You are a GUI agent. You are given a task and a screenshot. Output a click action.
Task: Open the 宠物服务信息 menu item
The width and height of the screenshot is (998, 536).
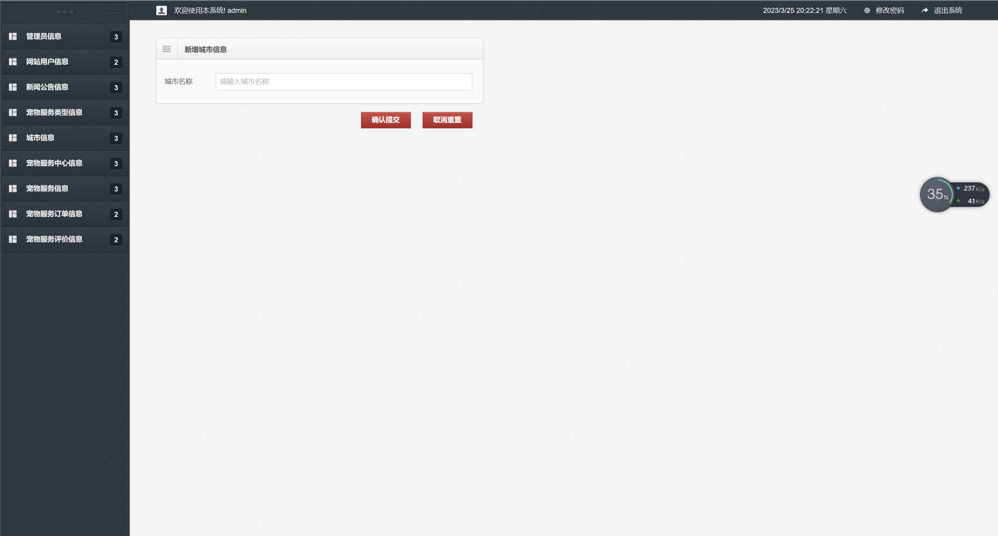point(47,188)
